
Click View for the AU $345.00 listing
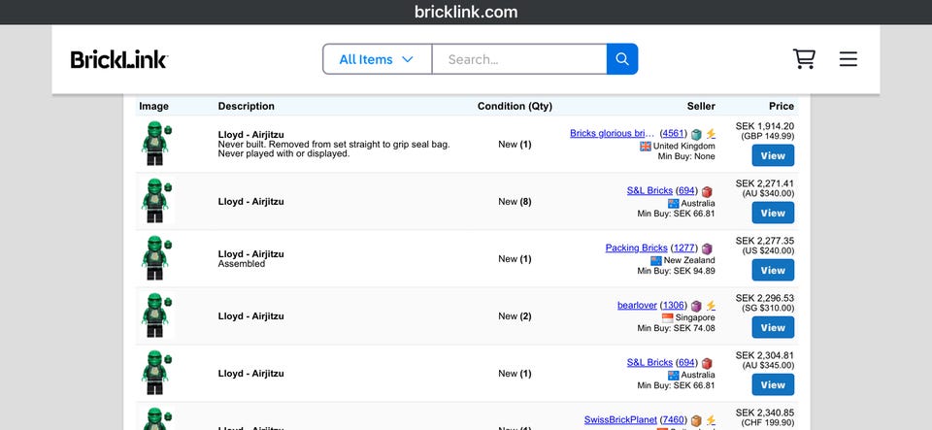(773, 384)
